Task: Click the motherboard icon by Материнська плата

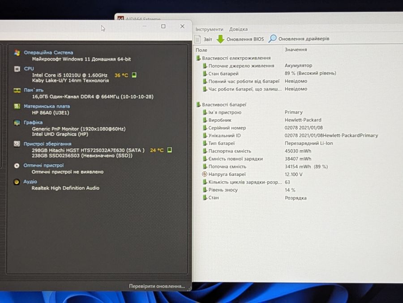Action: 17,107
